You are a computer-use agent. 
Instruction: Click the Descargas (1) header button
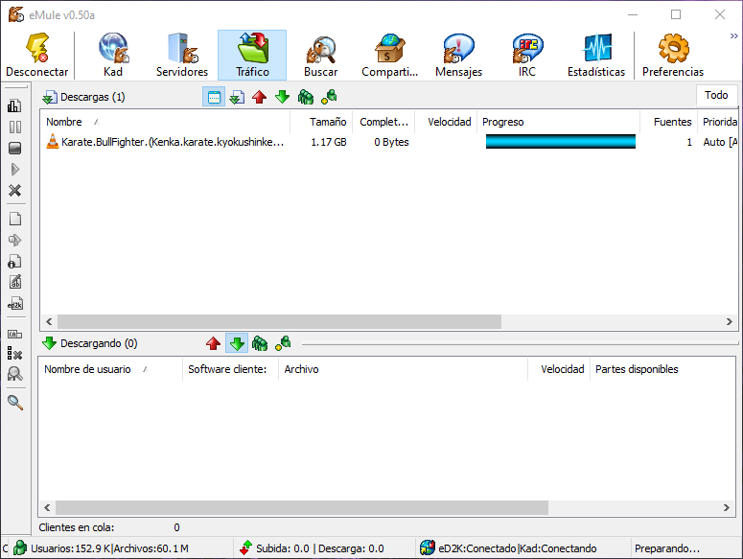coord(83,97)
